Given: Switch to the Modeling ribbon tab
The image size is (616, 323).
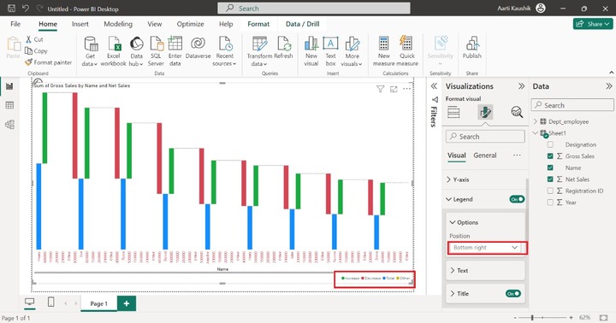Looking at the screenshot, I should 118,24.
